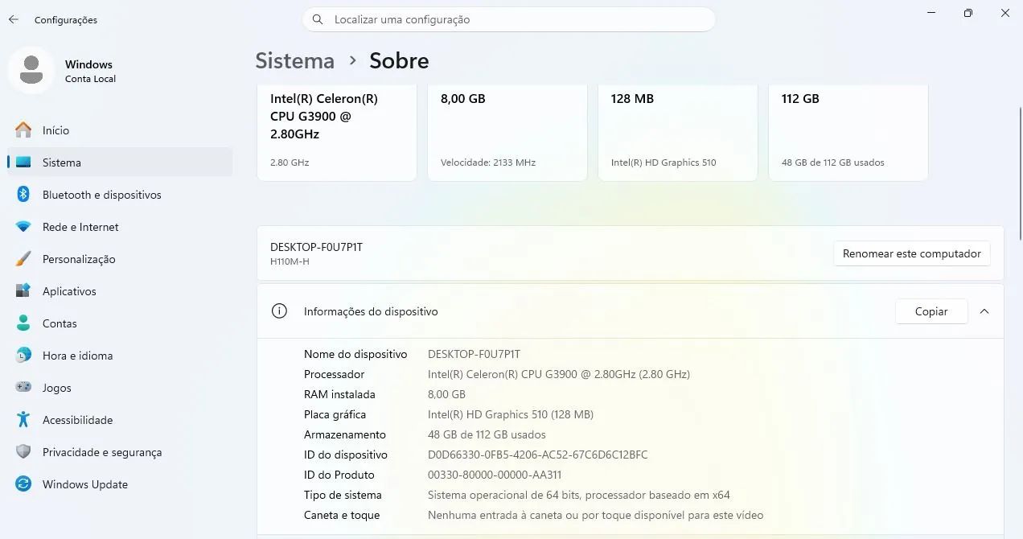Click Renomear este computador button
The image size is (1023, 539).
coord(911,253)
